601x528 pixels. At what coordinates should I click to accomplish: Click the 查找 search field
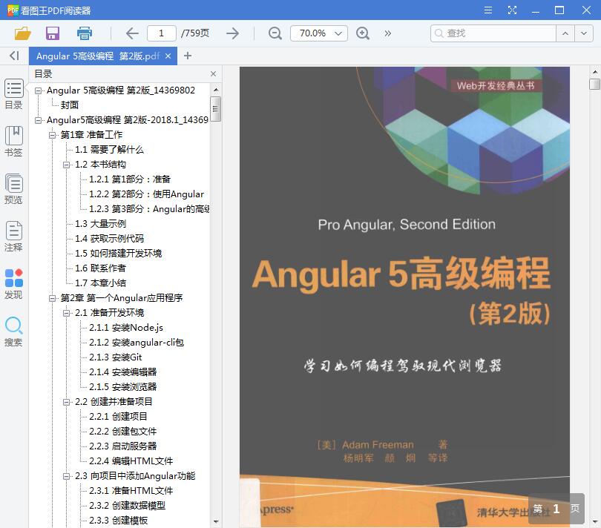tap(493, 33)
